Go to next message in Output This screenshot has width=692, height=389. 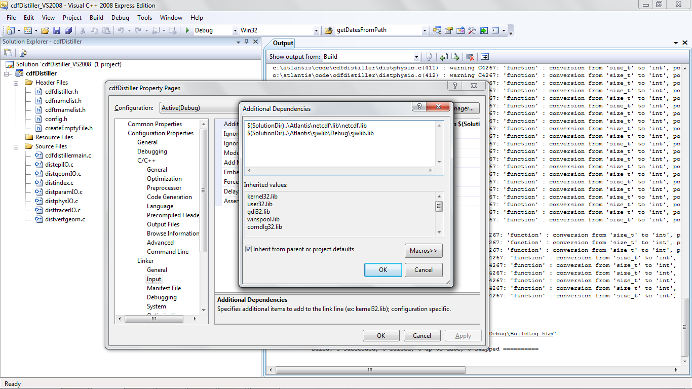[455, 57]
